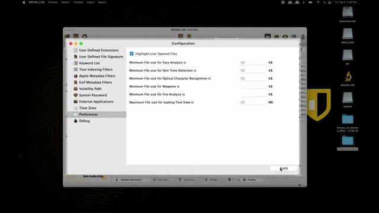Open the Search menu in menu bar
The width and height of the screenshot is (379, 213).
click(65, 2)
